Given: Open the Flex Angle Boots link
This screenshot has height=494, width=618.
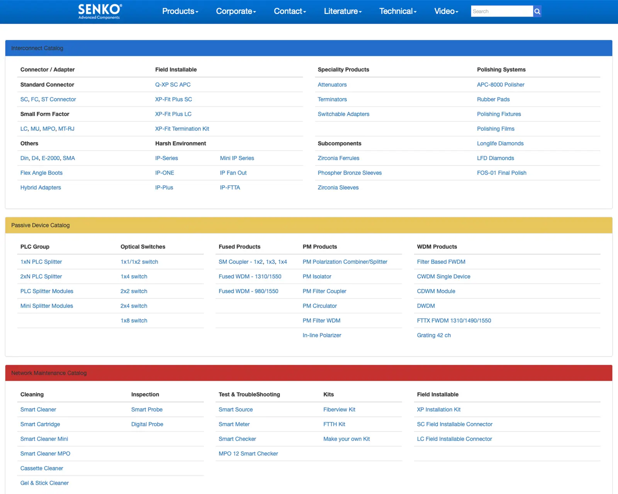Looking at the screenshot, I should [x=41, y=173].
